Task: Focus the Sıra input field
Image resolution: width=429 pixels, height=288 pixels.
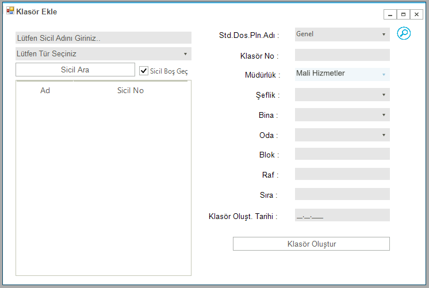Action: (x=342, y=194)
